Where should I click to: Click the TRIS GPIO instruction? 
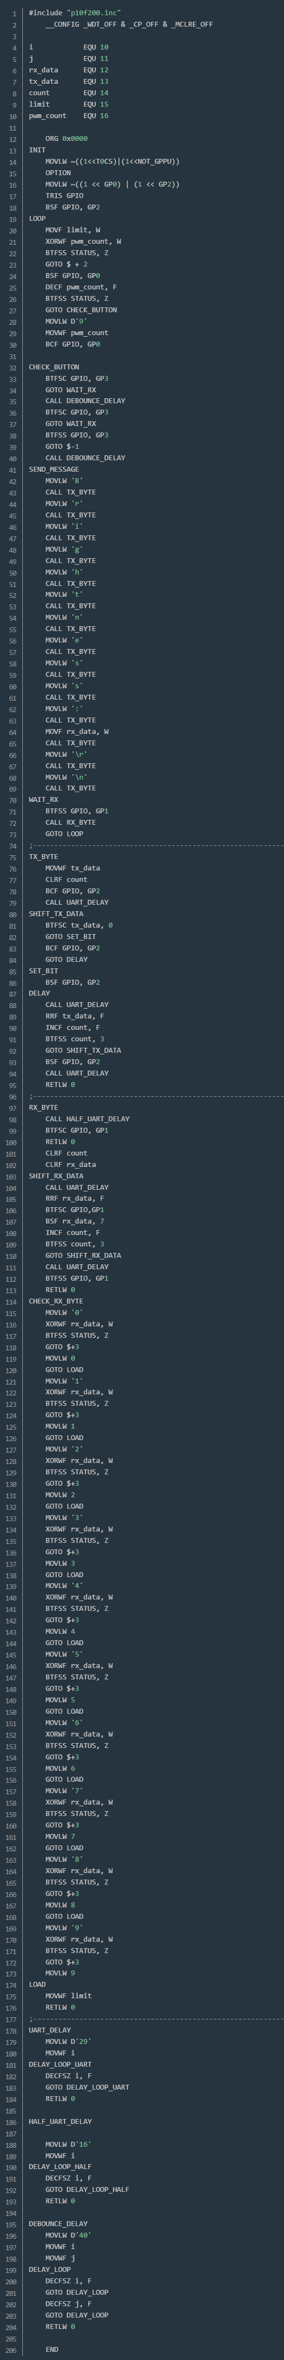(x=64, y=195)
